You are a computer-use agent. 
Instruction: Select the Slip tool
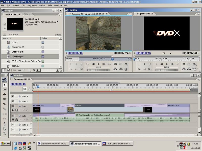coord(5,114)
